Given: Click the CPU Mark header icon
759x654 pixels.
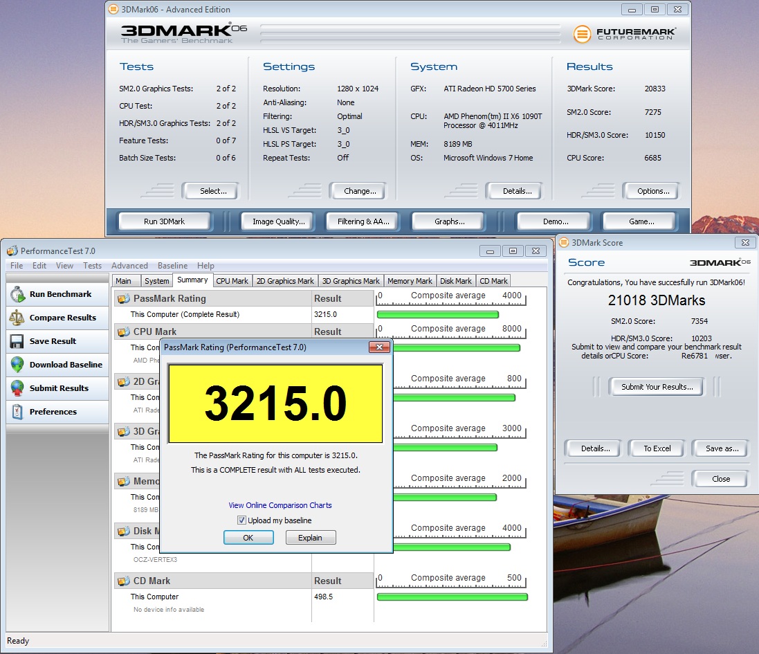Looking at the screenshot, I should (124, 331).
